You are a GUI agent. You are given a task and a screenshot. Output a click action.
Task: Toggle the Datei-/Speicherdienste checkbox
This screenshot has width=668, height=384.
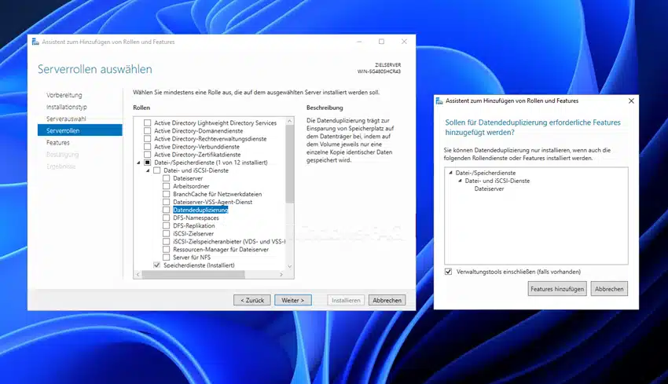click(x=148, y=163)
